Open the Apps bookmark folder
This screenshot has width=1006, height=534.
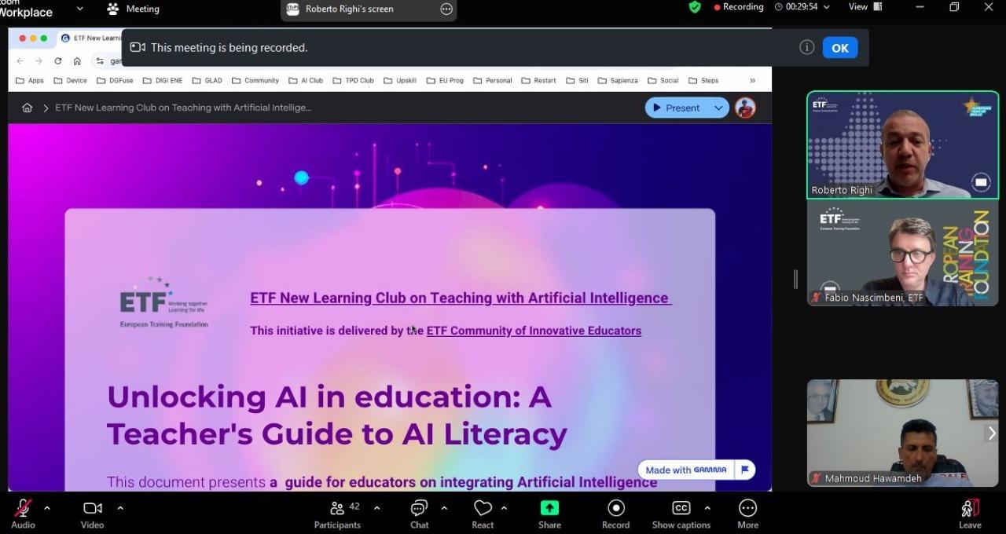pos(31,80)
